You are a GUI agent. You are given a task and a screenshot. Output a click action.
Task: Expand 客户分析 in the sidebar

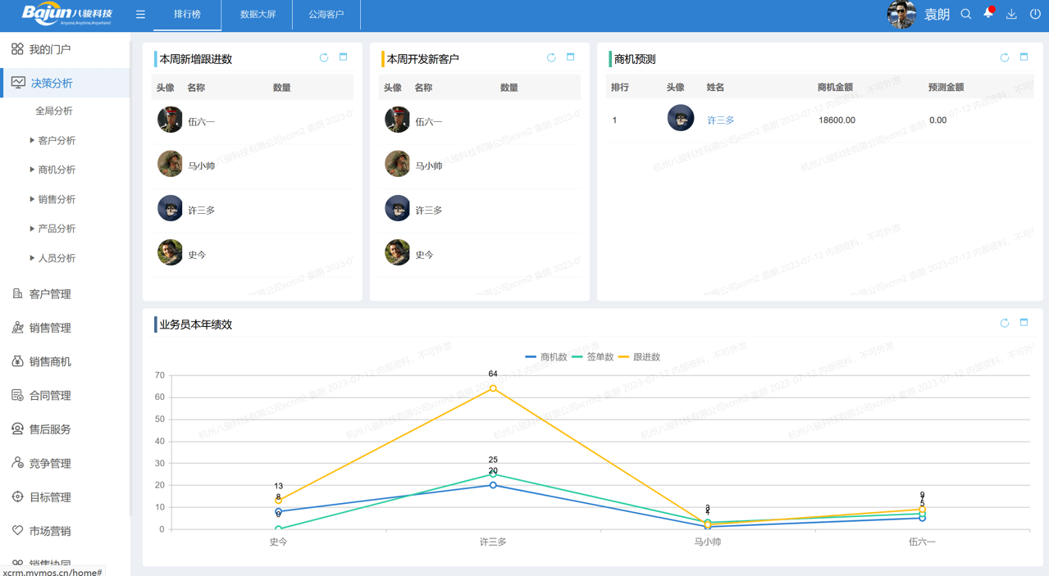coord(56,141)
